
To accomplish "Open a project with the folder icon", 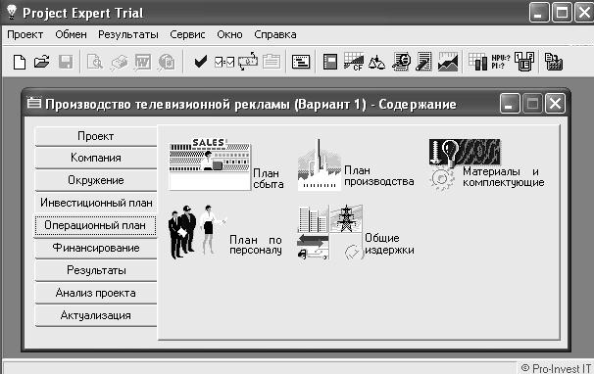I will (x=42, y=62).
